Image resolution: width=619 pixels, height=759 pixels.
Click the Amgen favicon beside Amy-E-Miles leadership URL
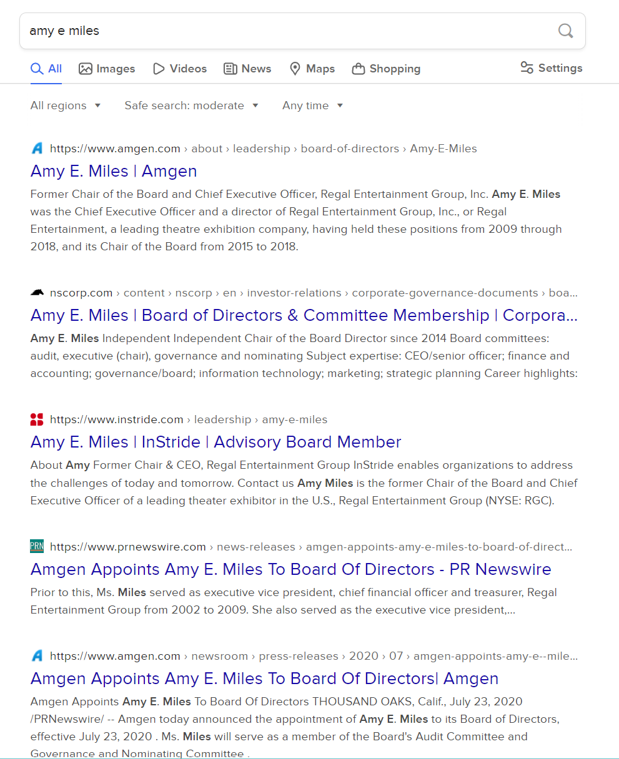pyautogui.click(x=37, y=149)
